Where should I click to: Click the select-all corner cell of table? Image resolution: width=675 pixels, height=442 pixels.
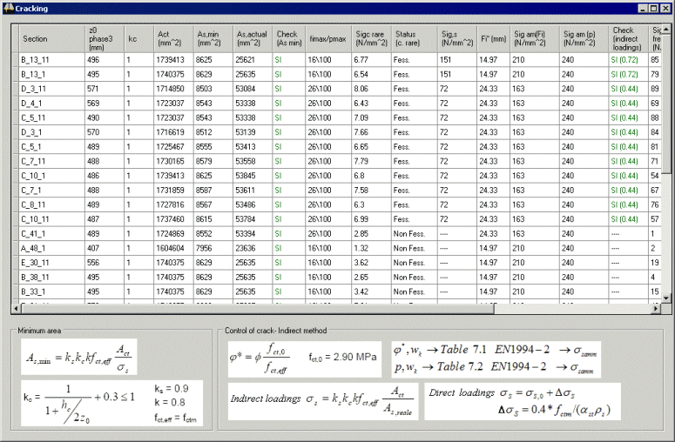click(x=14, y=38)
